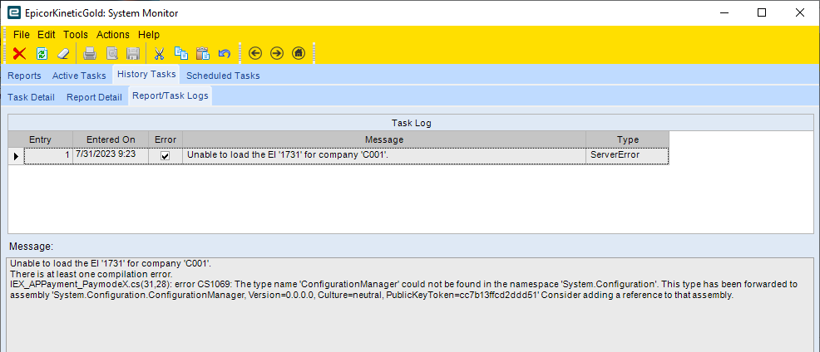Click the Print toolbar icon
The image size is (820, 352).
90,53
